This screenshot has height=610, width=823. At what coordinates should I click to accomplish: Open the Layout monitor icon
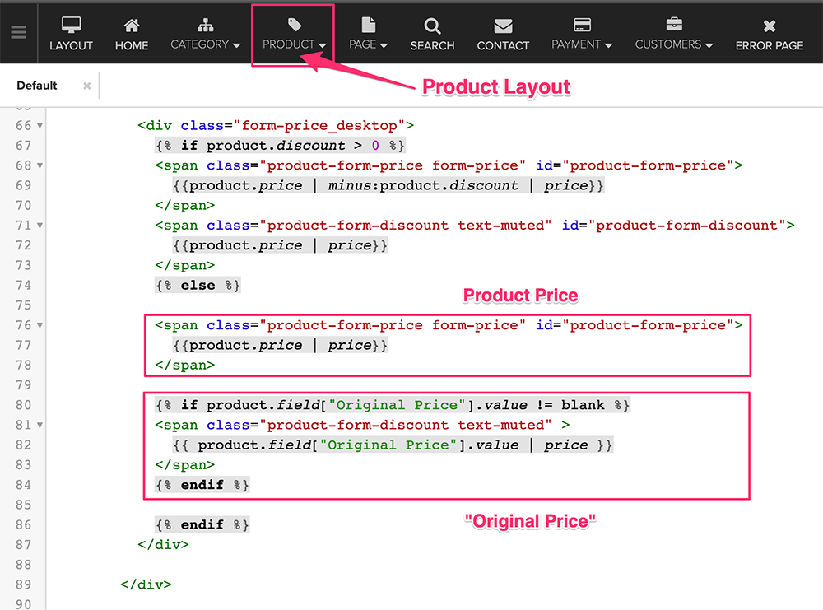[72, 26]
